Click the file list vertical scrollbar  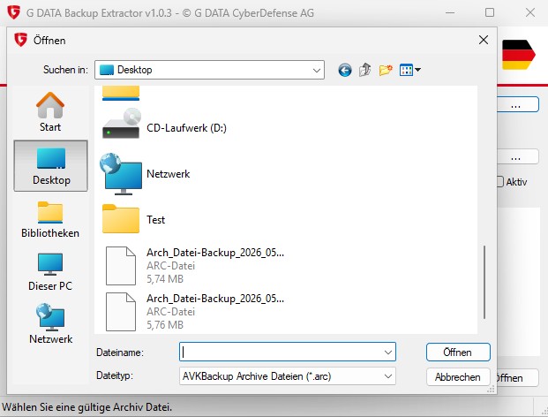click(x=484, y=282)
